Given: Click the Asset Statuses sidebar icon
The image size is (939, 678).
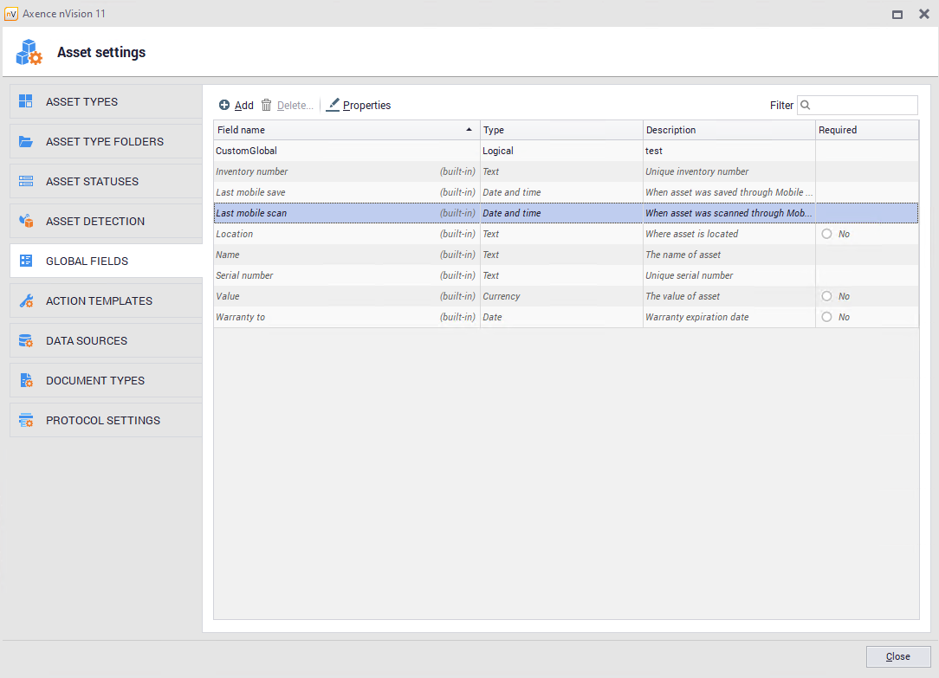Looking at the screenshot, I should (x=26, y=181).
